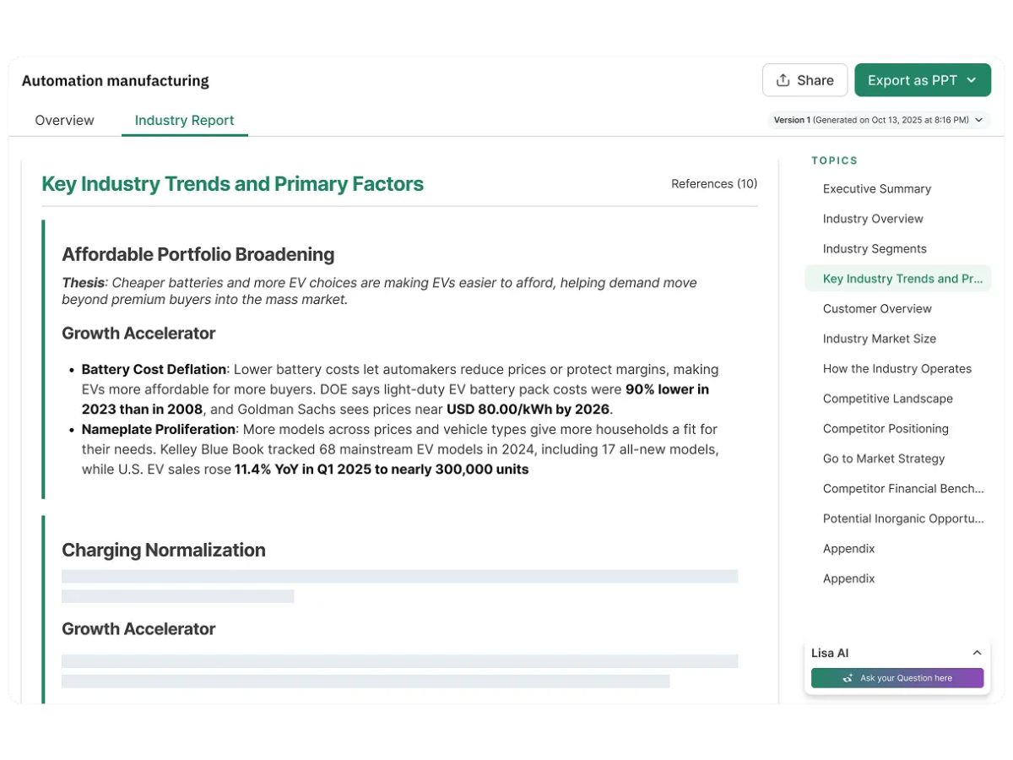
Task: Open the Industry Market Size topic
Action: click(x=880, y=339)
